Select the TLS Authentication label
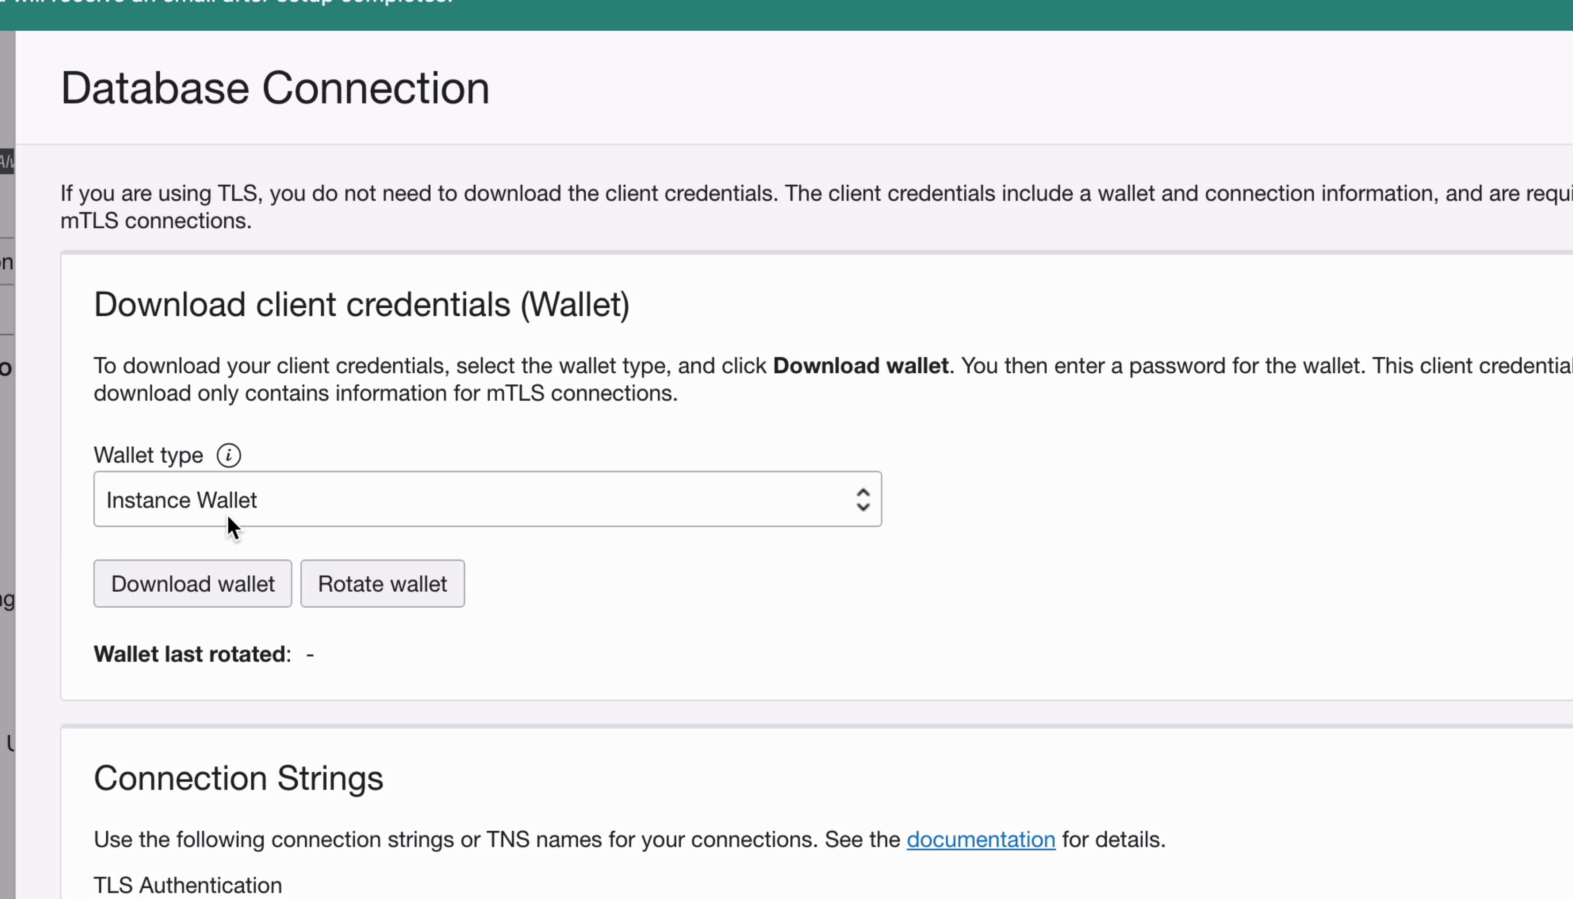The image size is (1573, 899). [188, 885]
